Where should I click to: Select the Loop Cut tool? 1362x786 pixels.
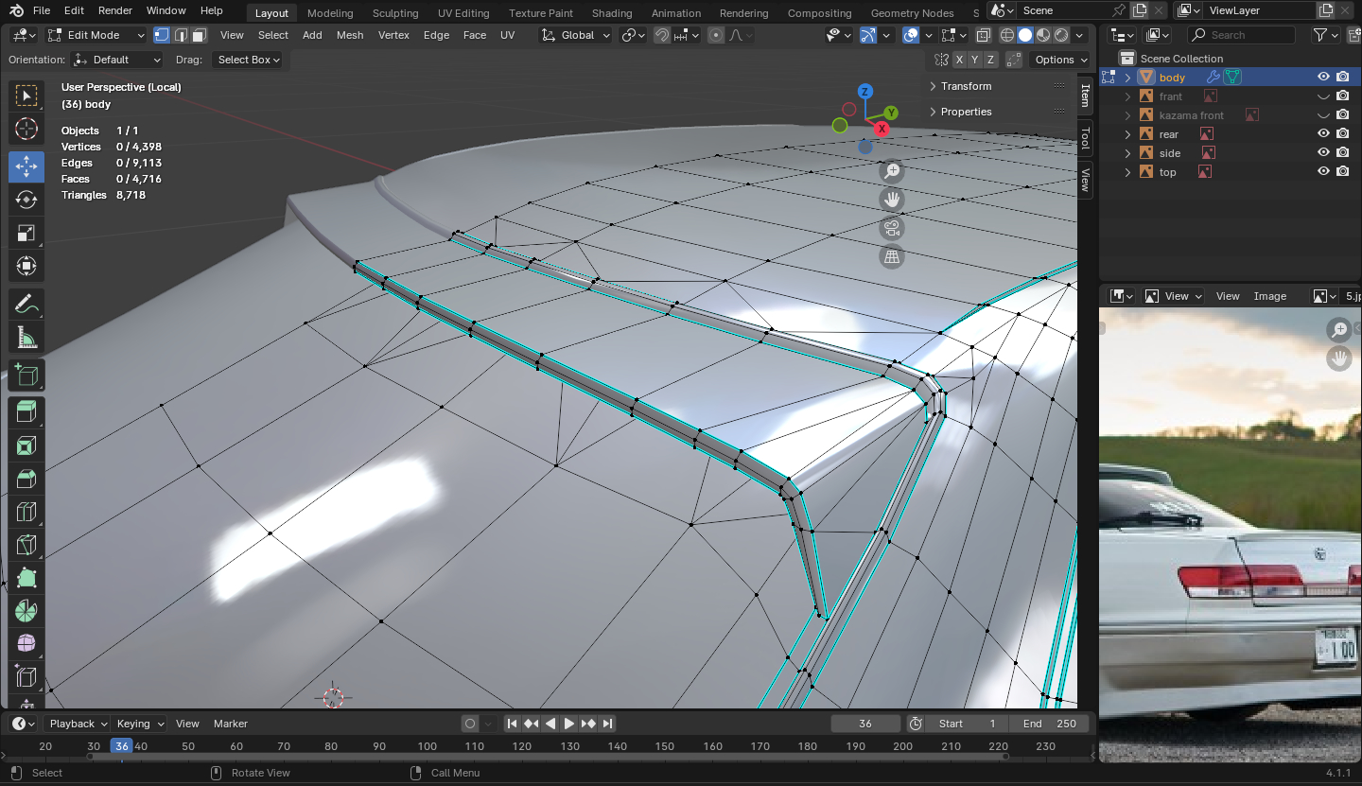[26, 513]
